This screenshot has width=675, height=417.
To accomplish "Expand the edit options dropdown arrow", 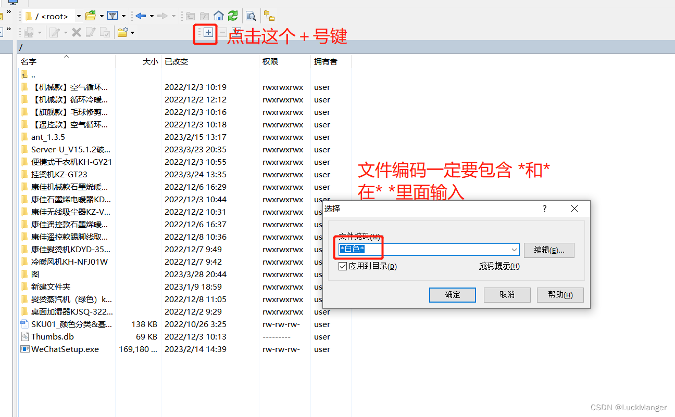I will tap(66, 33).
